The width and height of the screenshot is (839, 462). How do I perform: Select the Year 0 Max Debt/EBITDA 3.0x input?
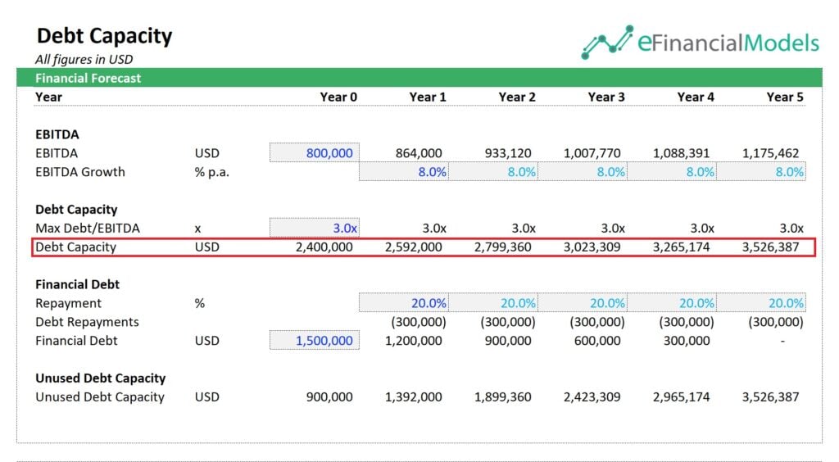point(315,228)
